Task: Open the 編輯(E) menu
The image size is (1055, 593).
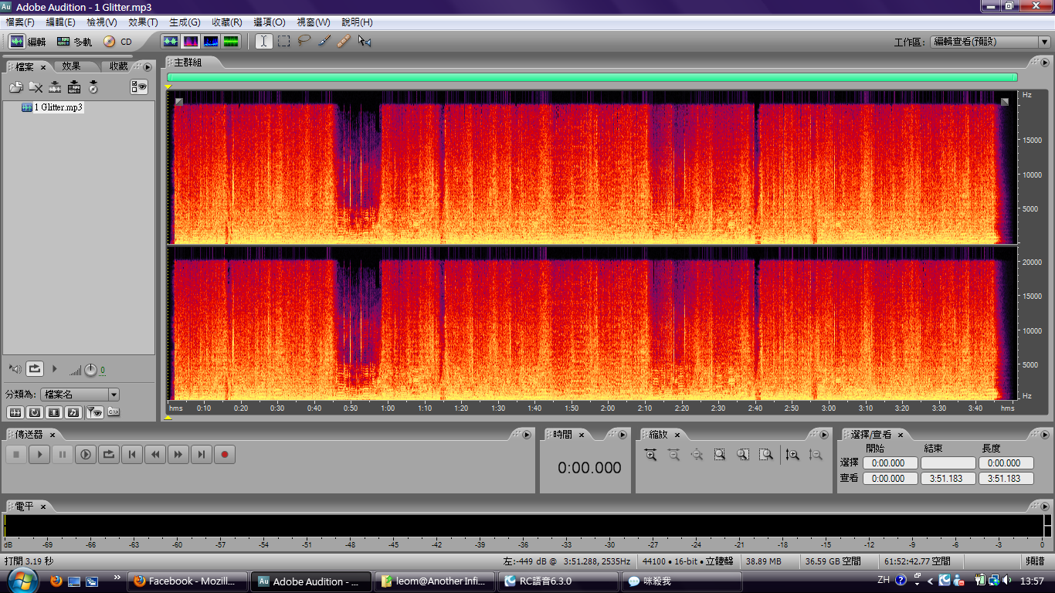Action: pos(61,22)
